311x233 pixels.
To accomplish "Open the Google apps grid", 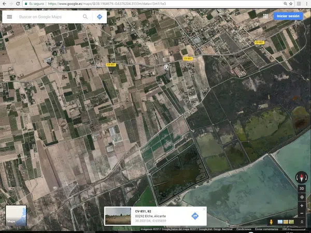I will (x=265, y=16).
